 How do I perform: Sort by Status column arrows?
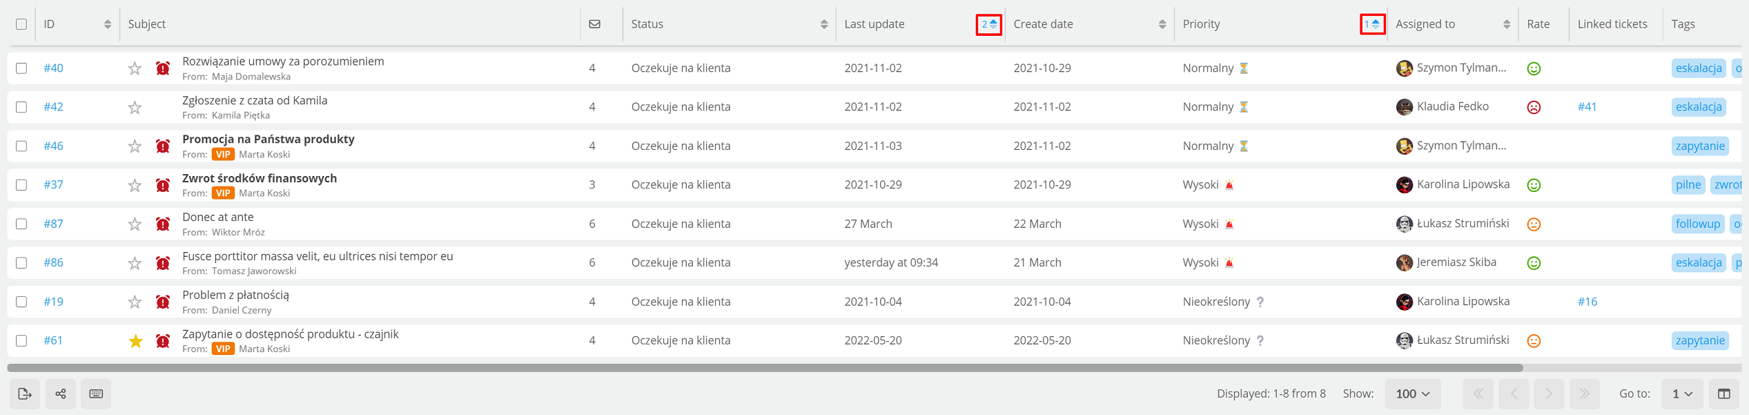[824, 24]
